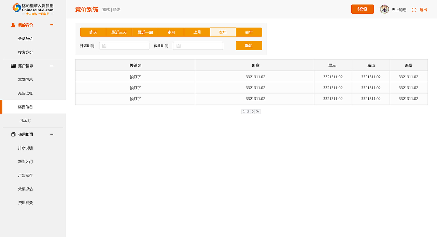Viewport: 437px width, 237px height.
Task: Click the 账户信息 section heading
Action: tap(26, 66)
